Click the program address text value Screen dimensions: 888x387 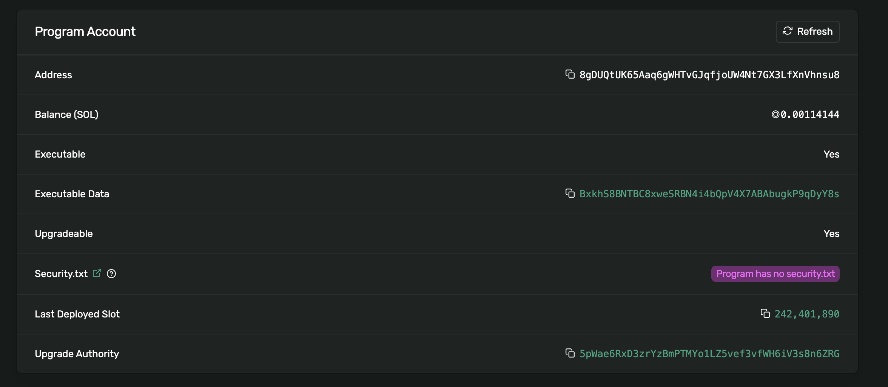(709, 75)
